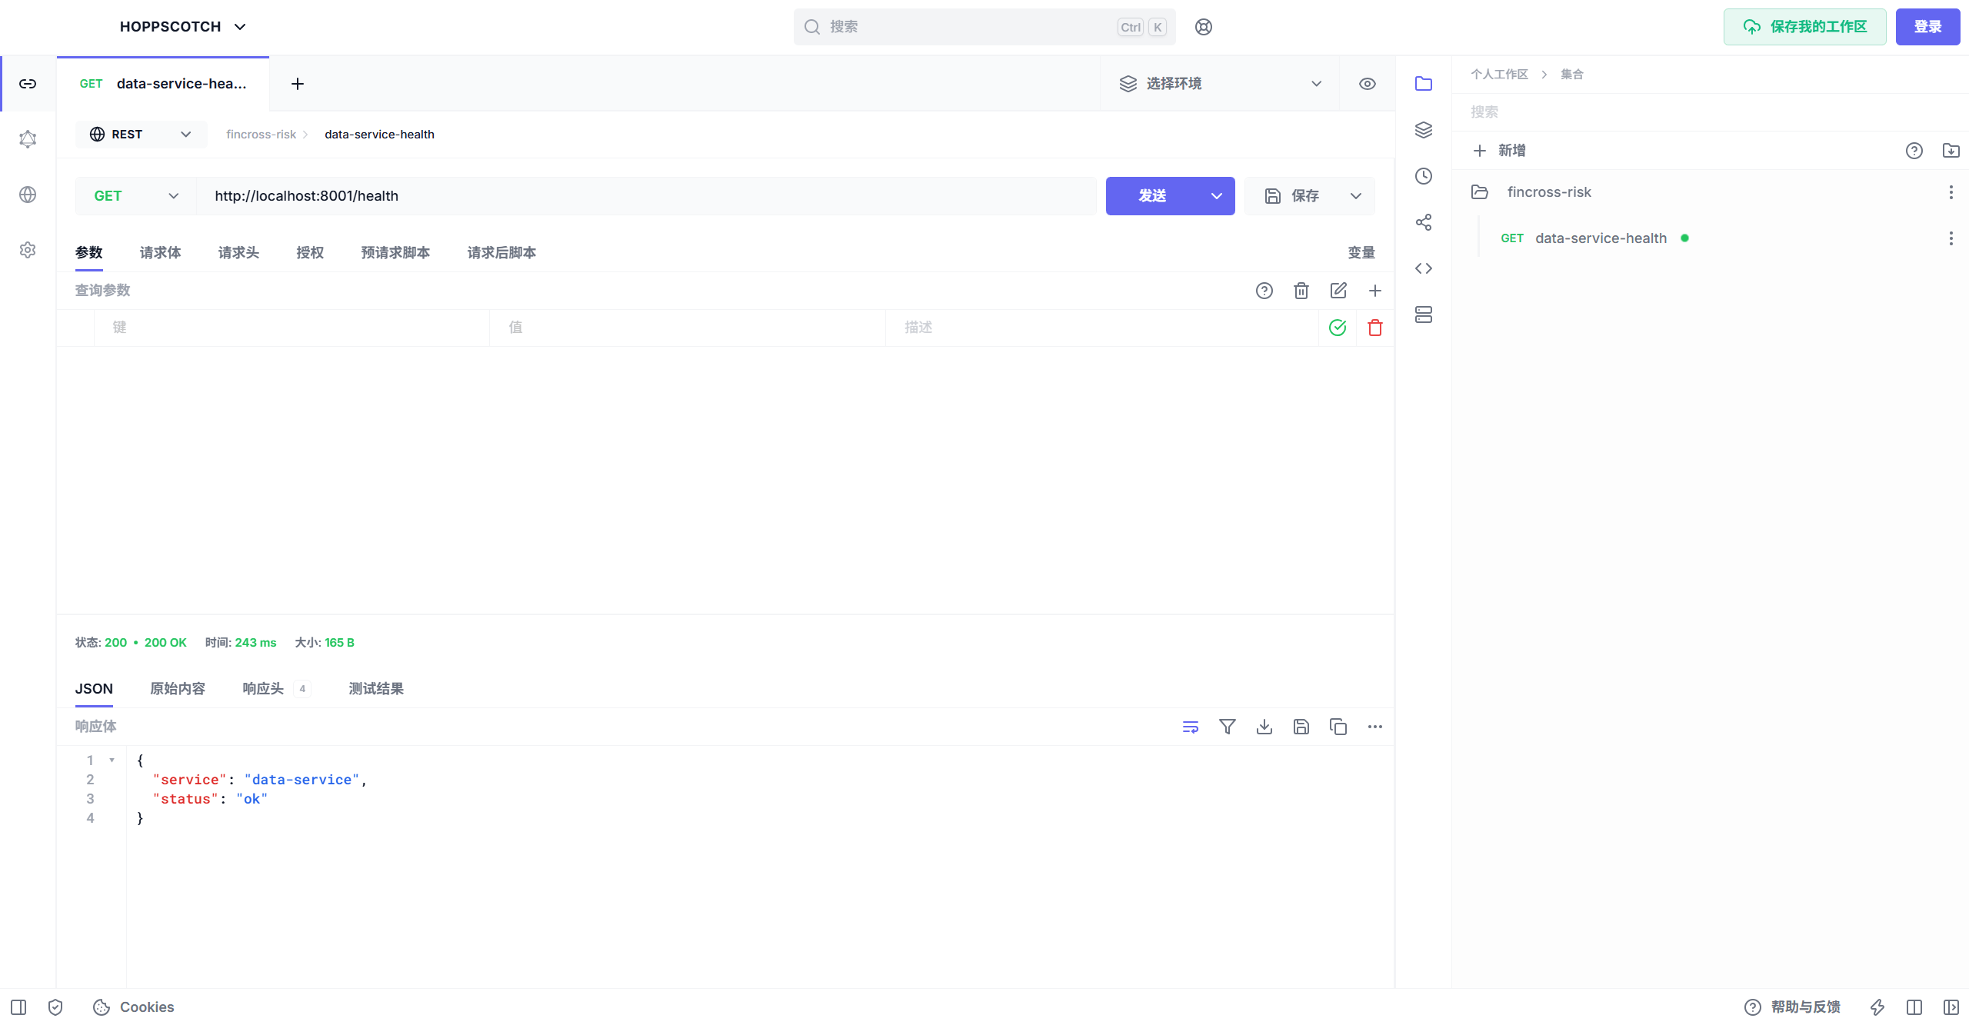Viewport: 1969px width, 1025px height.
Task: Toggle the parameter row enabled checkmark
Action: tap(1338, 328)
